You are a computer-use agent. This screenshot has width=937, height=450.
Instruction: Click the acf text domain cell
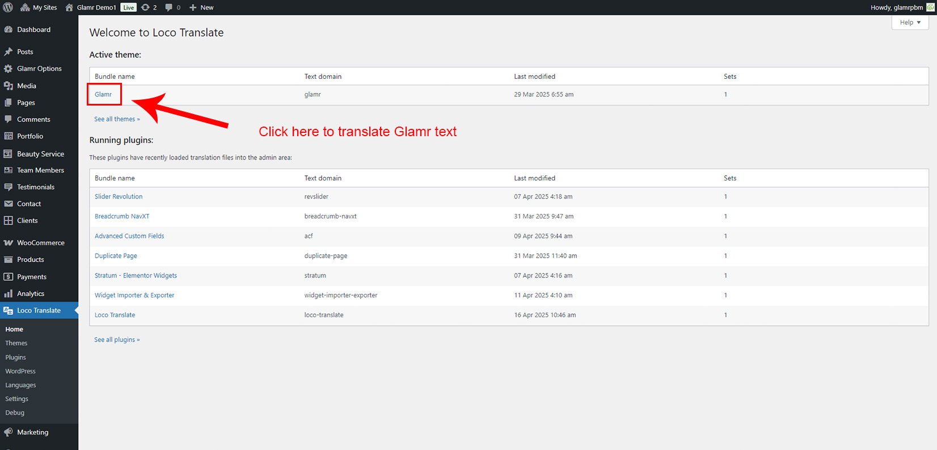[x=309, y=236]
